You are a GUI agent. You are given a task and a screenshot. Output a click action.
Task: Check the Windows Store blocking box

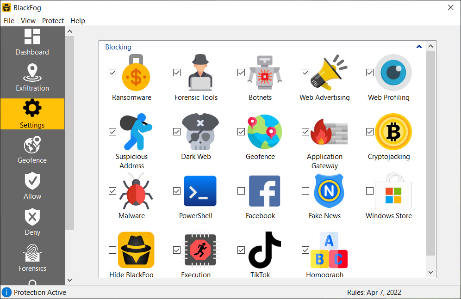pos(370,191)
